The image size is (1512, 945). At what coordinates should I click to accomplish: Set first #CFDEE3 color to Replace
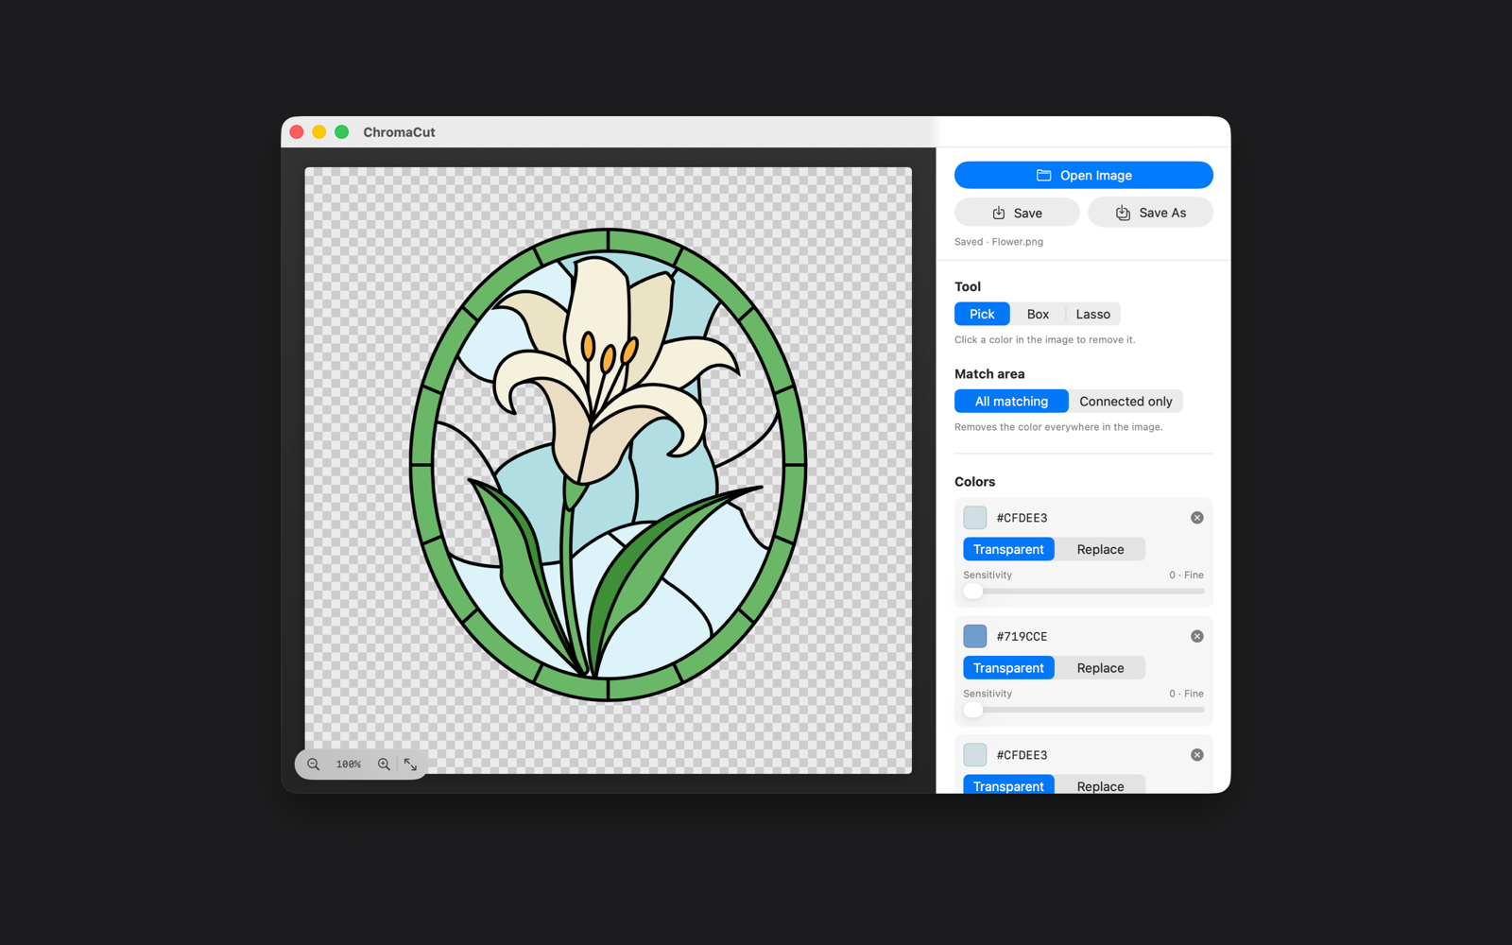point(1100,549)
